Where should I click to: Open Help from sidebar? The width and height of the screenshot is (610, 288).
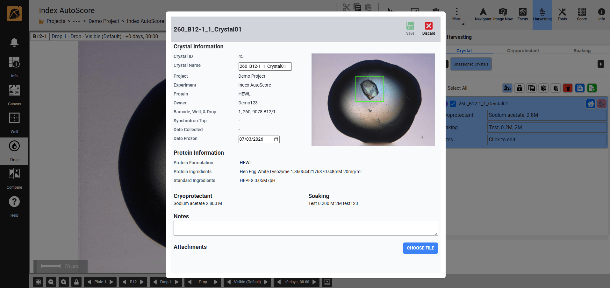14,206
